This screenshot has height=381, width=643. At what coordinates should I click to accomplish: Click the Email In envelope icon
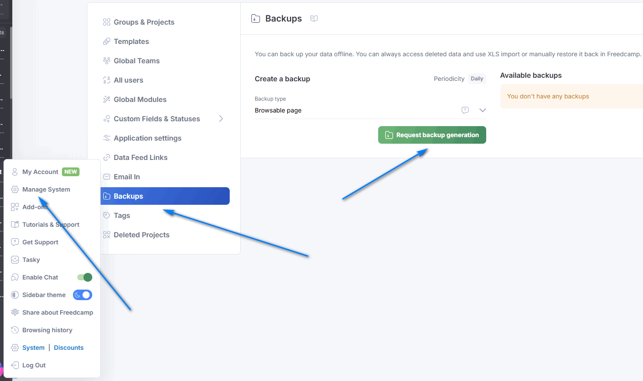pyautogui.click(x=106, y=177)
